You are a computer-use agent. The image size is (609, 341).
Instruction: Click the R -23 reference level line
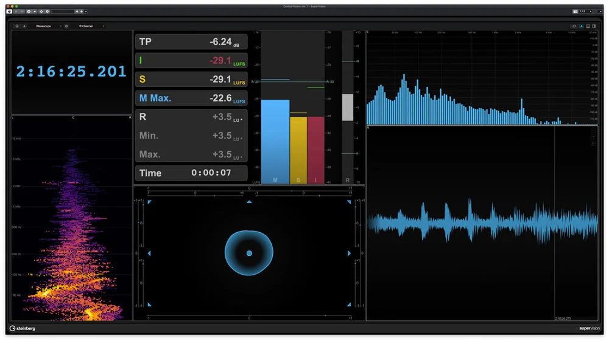point(293,82)
